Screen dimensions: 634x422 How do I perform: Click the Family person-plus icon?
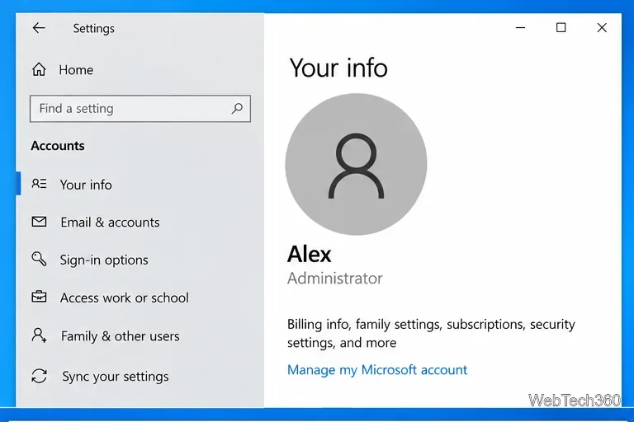[40, 335]
